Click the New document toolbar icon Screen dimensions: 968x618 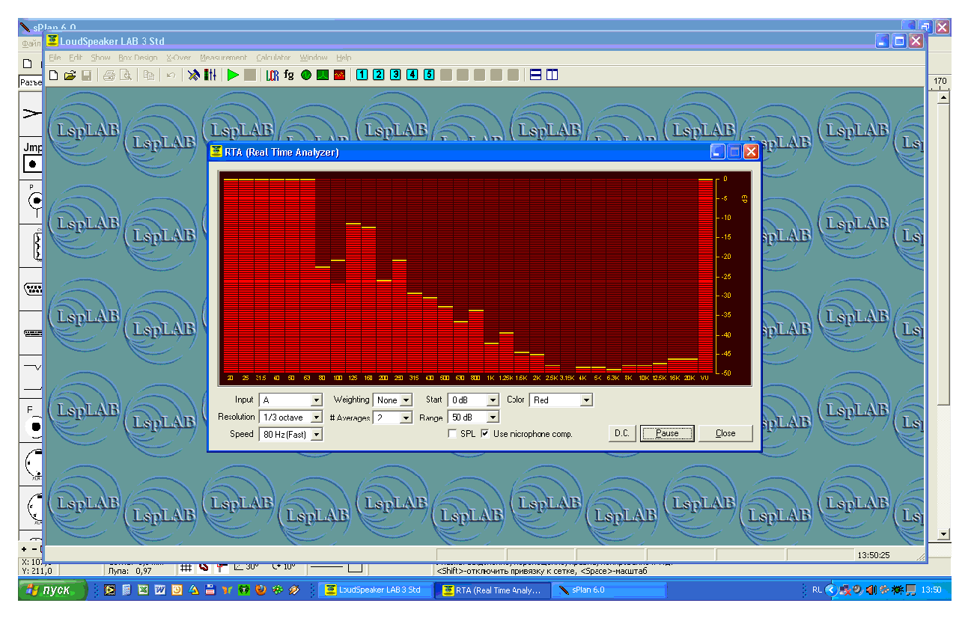pyautogui.click(x=53, y=75)
